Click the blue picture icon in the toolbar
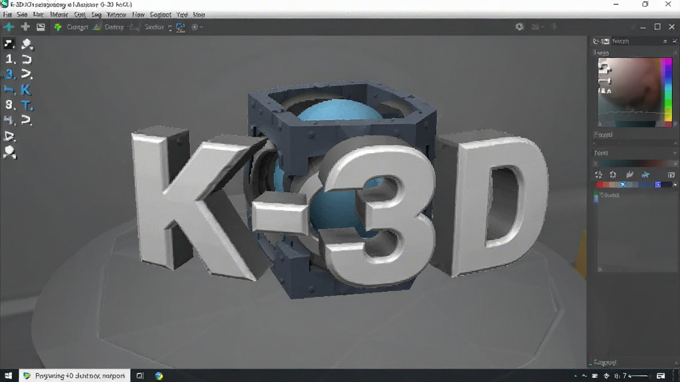This screenshot has height=382, width=680. pos(181,27)
